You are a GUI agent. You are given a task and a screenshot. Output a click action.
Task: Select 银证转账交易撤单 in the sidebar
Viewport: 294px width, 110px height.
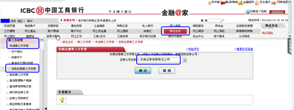pyautogui.click(x=20, y=104)
